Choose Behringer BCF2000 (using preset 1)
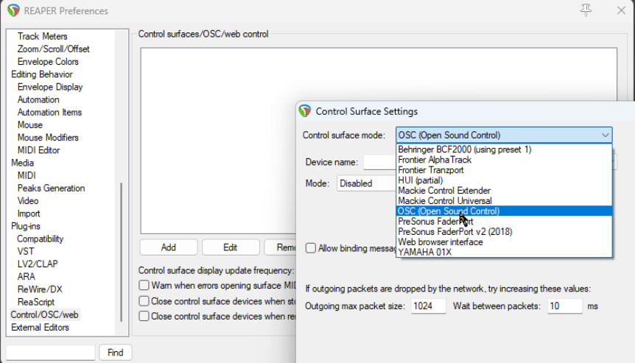Screen dimensions: 635x363 coord(504,149)
